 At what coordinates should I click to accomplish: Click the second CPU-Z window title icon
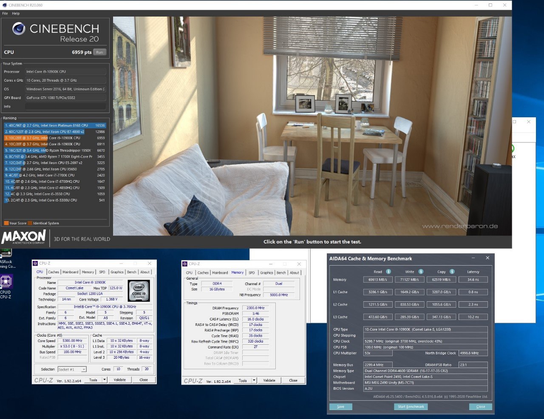185,264
